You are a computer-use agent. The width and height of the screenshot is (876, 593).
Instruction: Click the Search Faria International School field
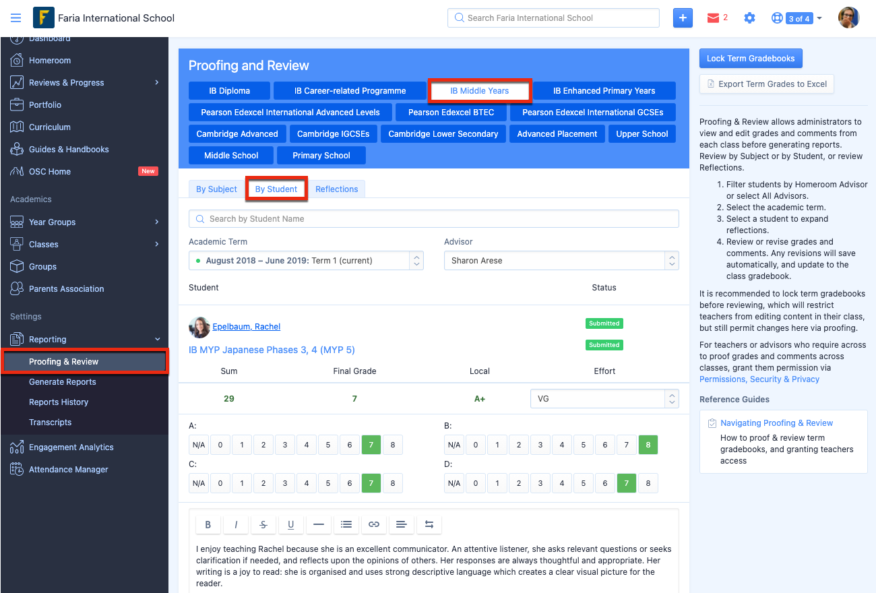coord(553,18)
